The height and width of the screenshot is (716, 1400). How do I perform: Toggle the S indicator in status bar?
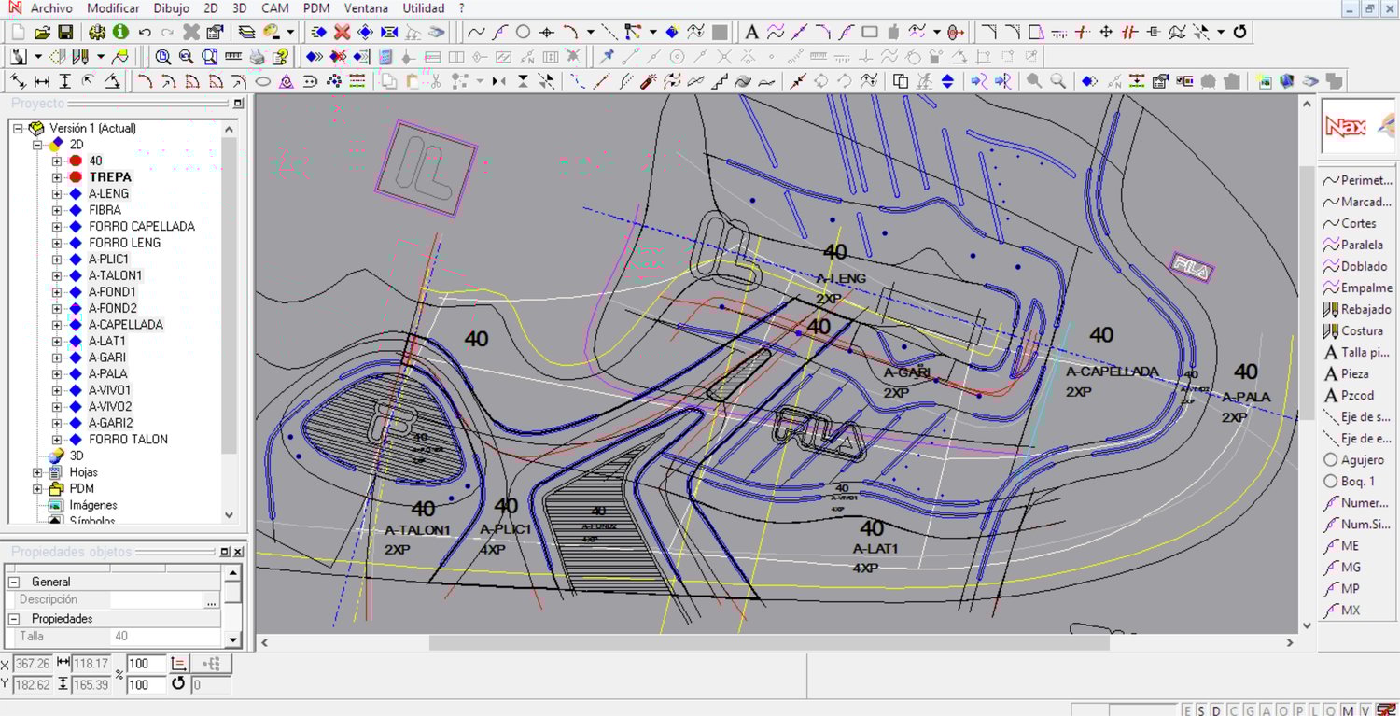(1202, 710)
